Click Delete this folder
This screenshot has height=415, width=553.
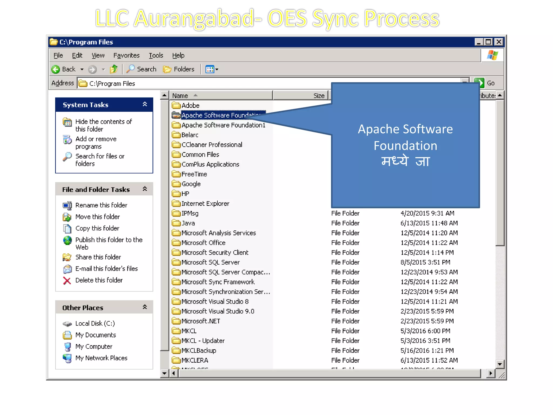99,280
